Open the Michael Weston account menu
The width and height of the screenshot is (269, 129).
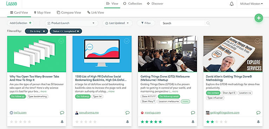(x=251, y=4)
